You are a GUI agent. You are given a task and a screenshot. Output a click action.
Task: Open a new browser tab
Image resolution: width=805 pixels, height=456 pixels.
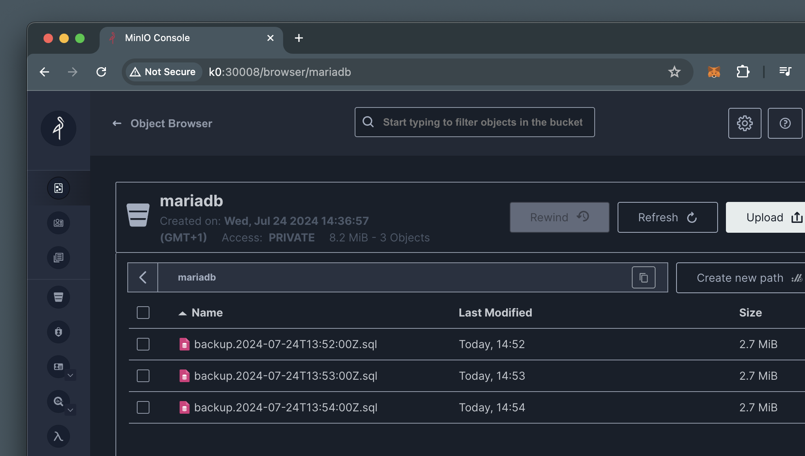(299, 38)
